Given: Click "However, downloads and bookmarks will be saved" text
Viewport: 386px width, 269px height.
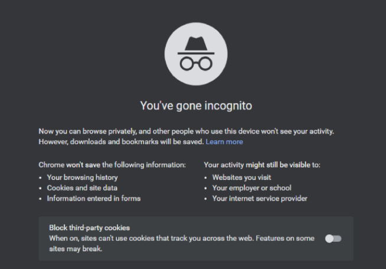Looking at the screenshot, I should click(121, 142).
